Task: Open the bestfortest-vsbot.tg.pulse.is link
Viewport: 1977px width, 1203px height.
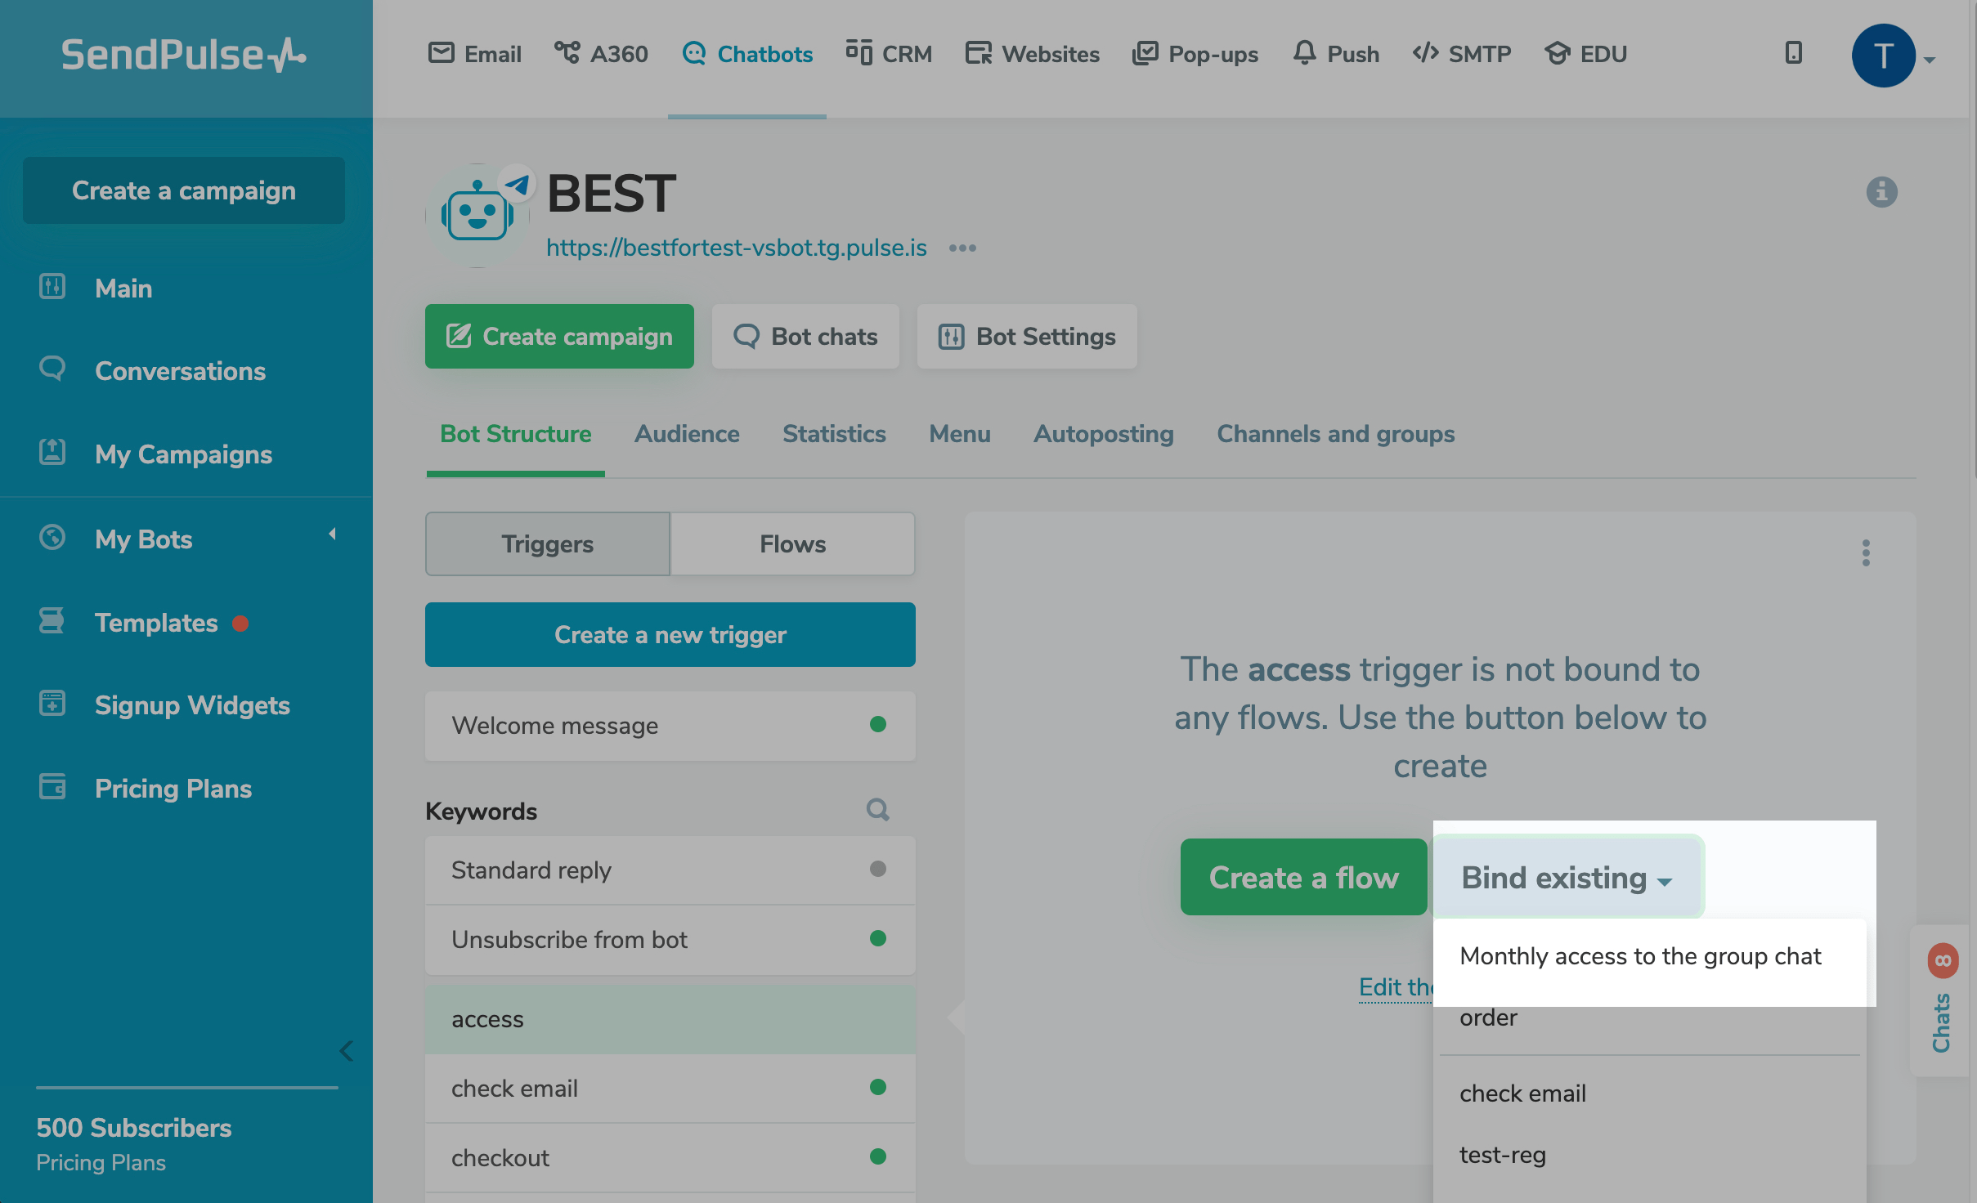Action: pos(736,248)
